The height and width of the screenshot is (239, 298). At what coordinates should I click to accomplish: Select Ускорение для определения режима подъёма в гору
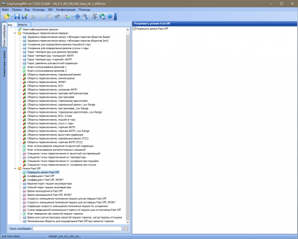point(59,45)
